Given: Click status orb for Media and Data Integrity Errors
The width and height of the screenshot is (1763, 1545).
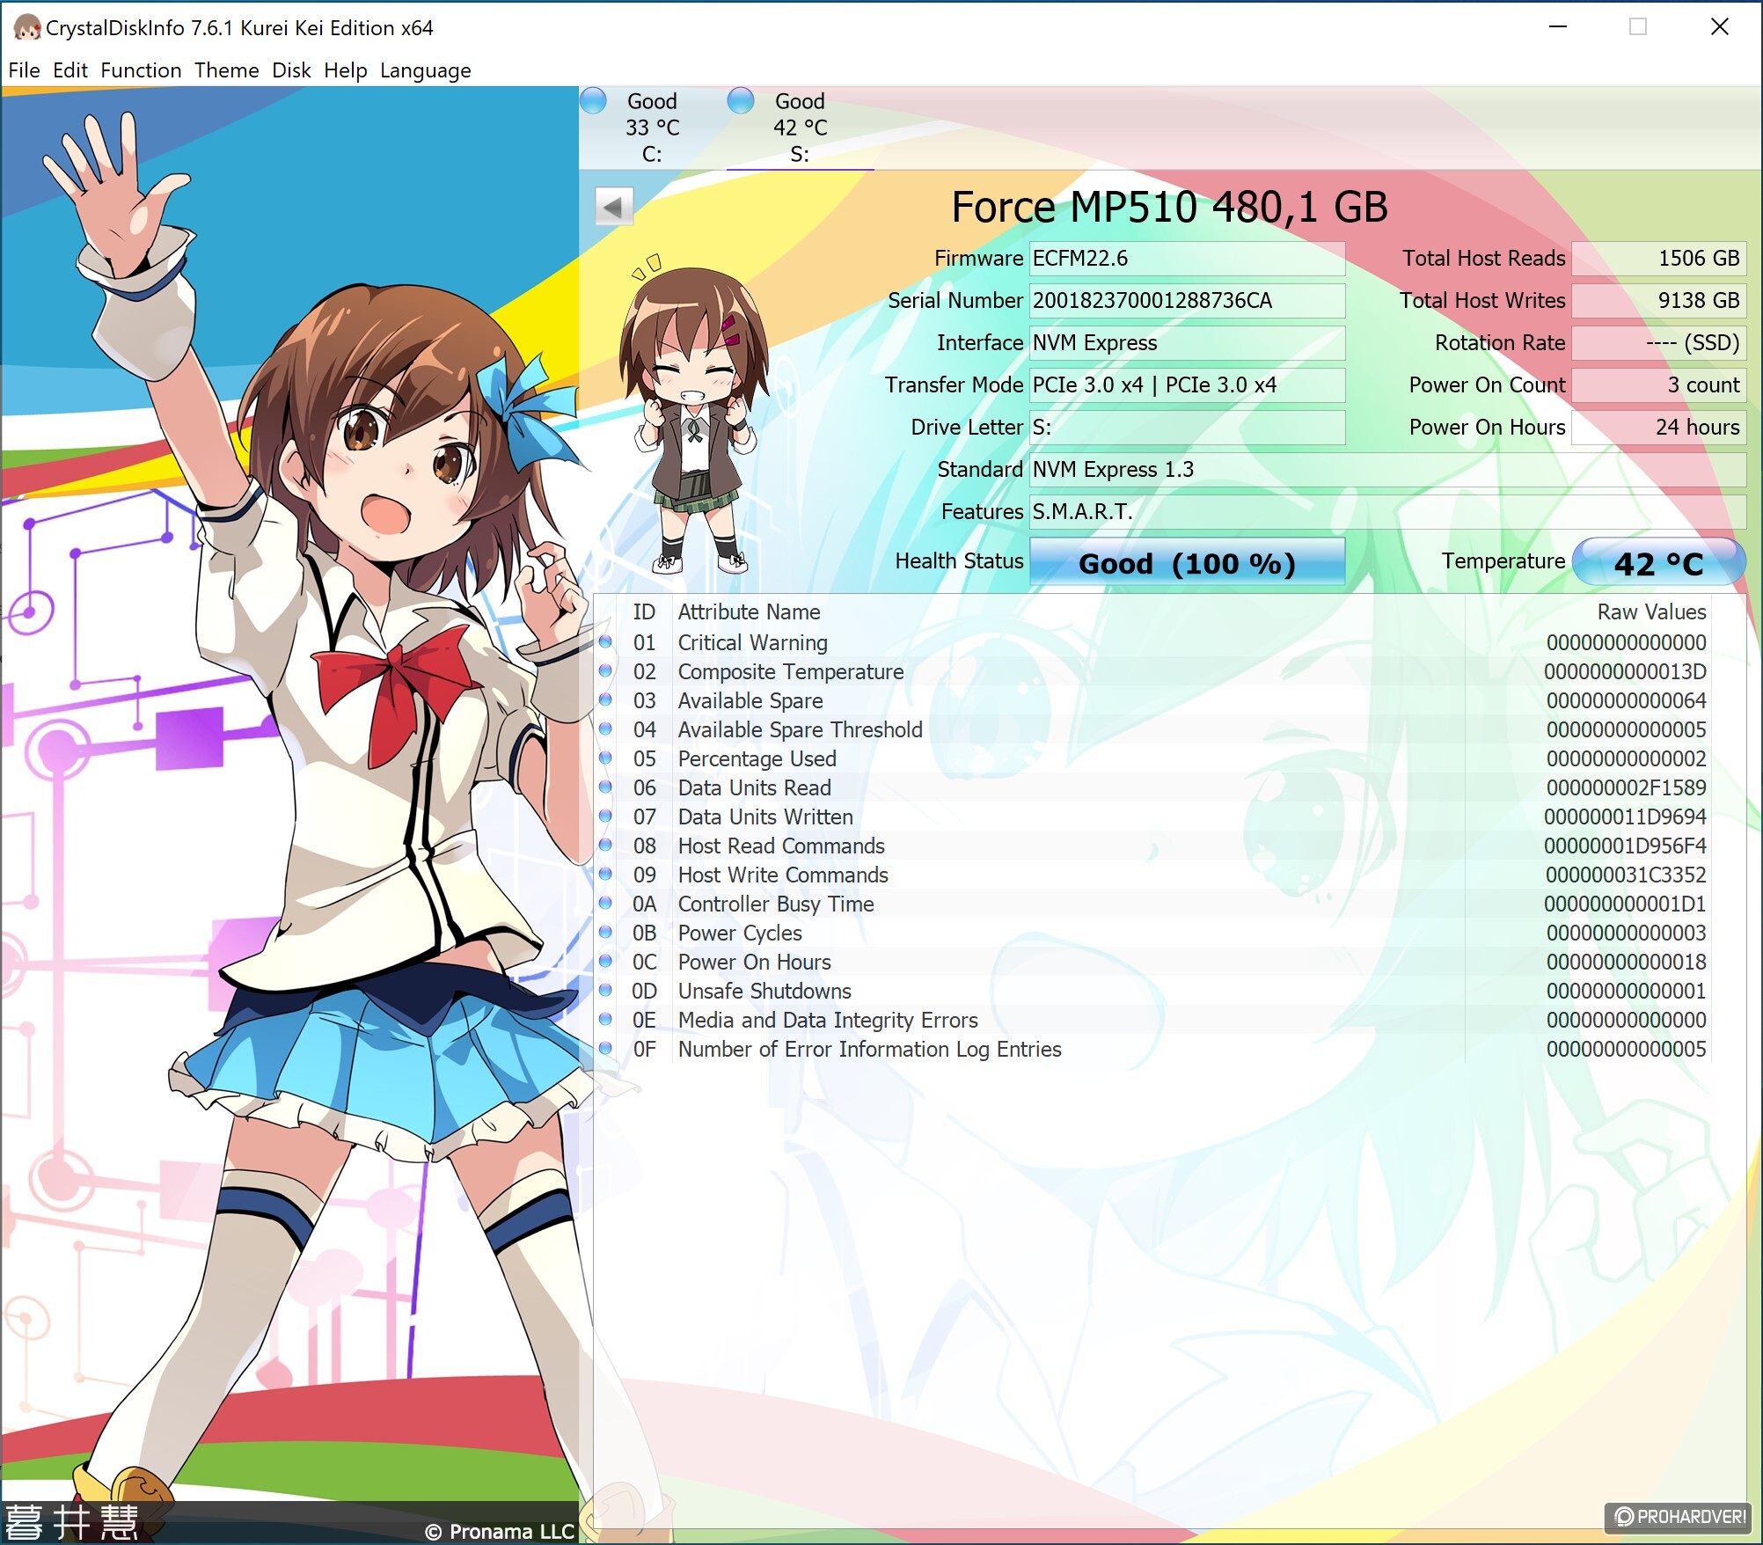Looking at the screenshot, I should [x=605, y=1020].
